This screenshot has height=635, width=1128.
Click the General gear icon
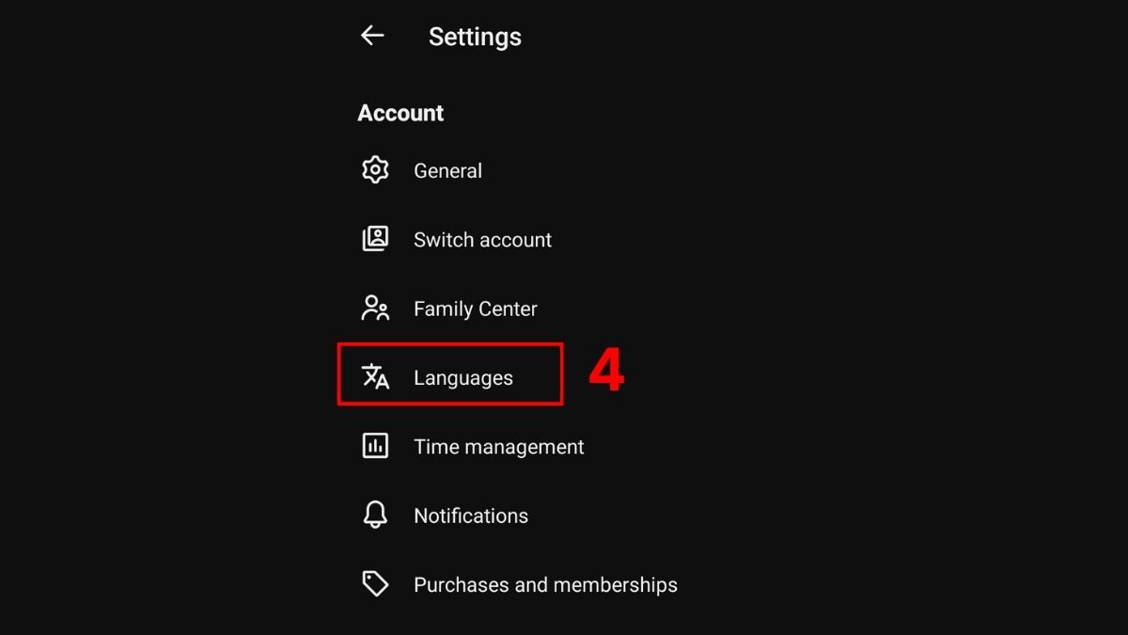[375, 170]
